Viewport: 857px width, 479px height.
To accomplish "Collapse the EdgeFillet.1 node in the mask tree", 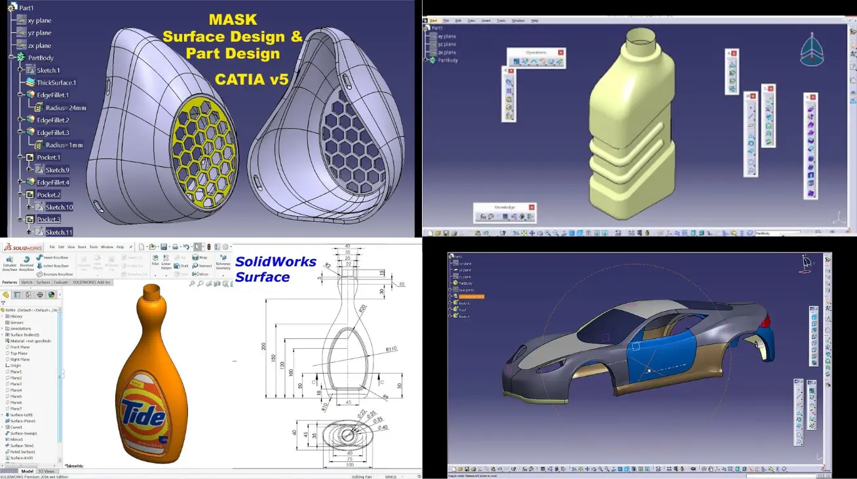I will (x=21, y=95).
